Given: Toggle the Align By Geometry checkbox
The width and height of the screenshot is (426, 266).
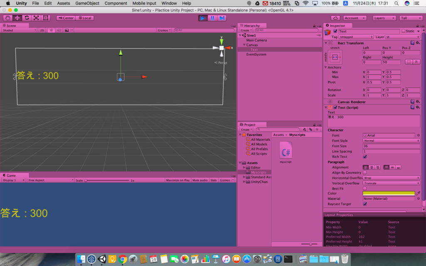Looking at the screenshot, I should (x=364, y=172).
